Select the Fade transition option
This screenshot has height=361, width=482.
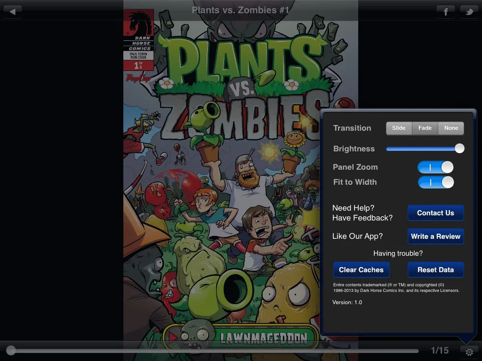(425, 128)
